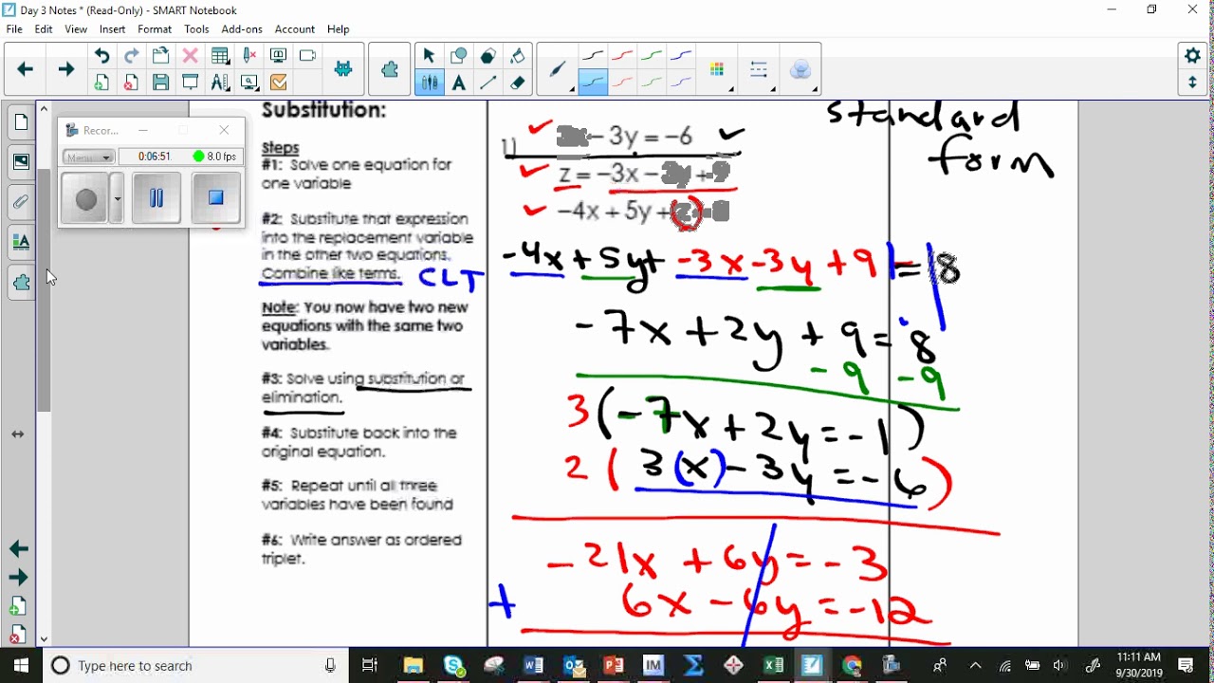Open the Format menu
Screen dimensions: 1214x683
pyautogui.click(x=155, y=29)
